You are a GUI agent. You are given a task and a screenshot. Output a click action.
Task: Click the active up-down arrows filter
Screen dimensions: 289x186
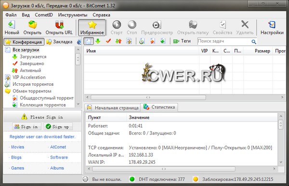pos(118,41)
